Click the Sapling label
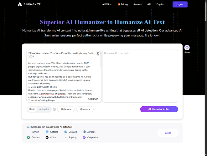The height and width of the screenshot is (156, 207). (73, 138)
